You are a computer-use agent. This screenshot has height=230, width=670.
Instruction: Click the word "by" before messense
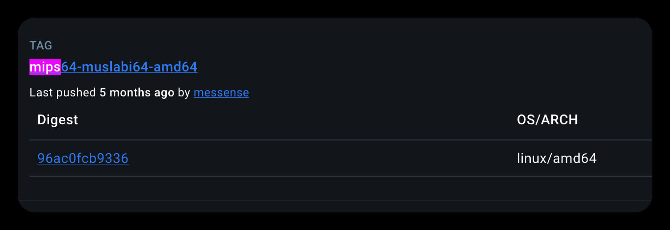pos(184,92)
